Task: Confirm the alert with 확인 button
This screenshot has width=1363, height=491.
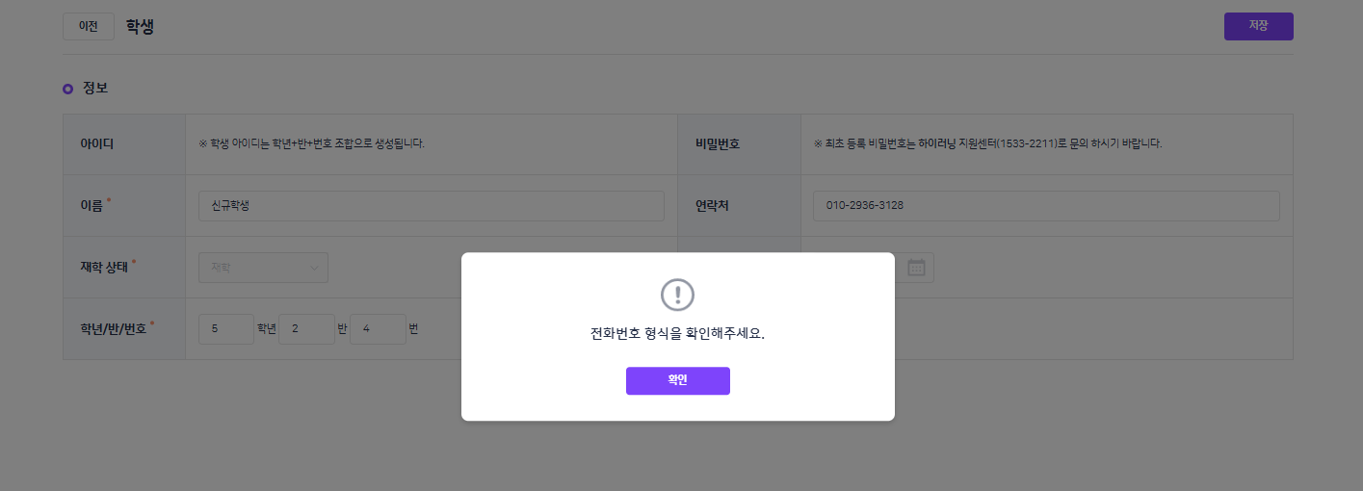Action: [678, 380]
